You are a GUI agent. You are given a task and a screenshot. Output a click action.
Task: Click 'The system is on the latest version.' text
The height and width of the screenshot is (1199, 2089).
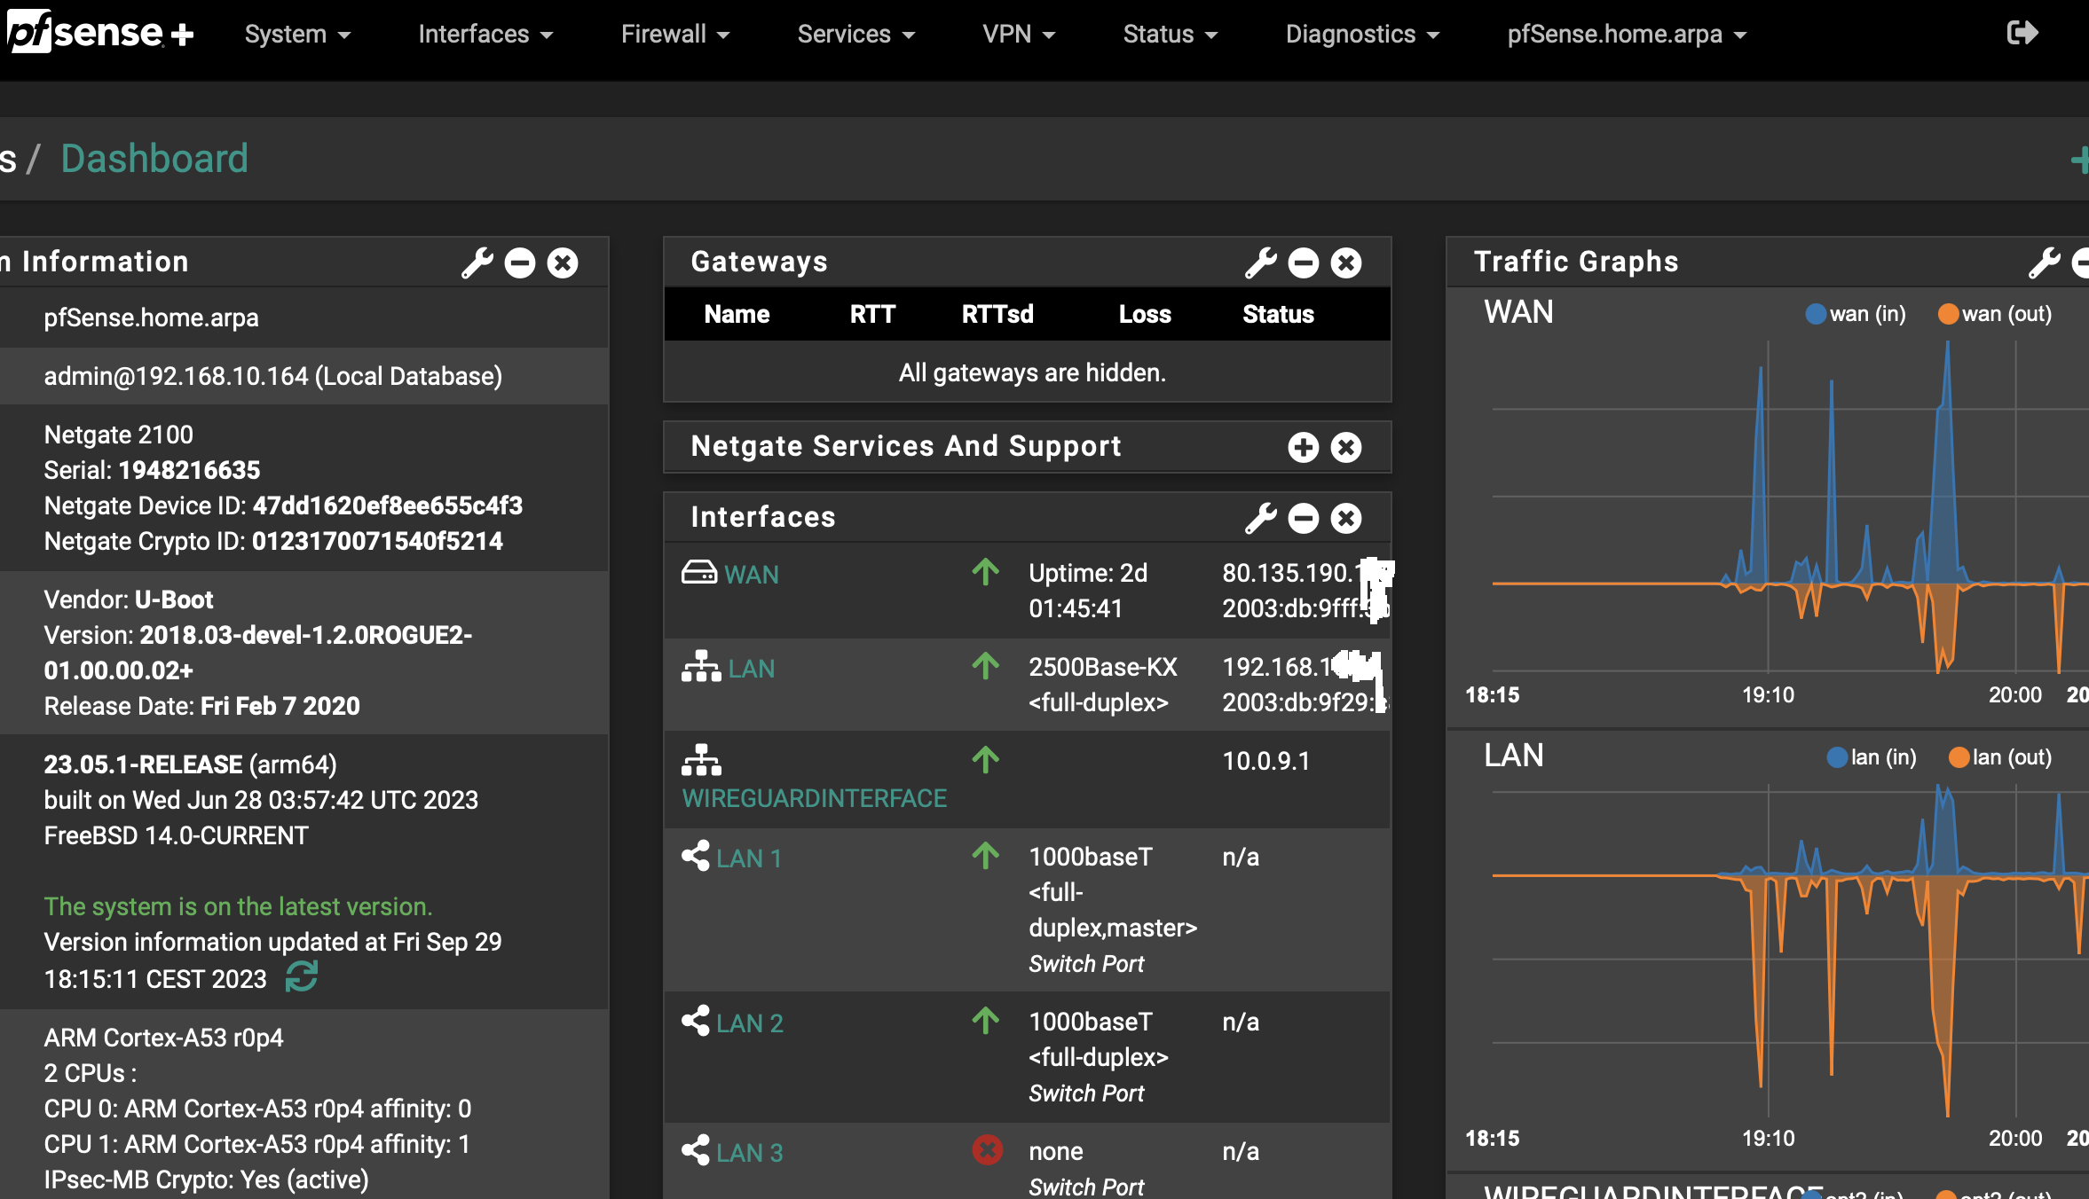click(x=238, y=906)
